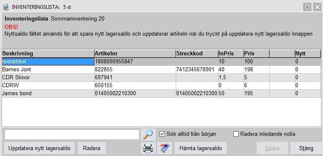323x156 pixels.
Task: Uncheck 'Sök alltid från början'
Action: pos(162,134)
